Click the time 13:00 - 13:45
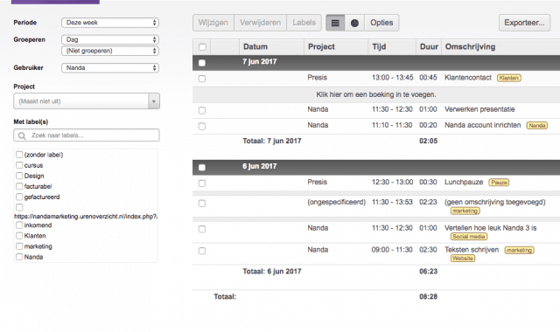Viewport: 560px width, 332px height. coord(392,78)
